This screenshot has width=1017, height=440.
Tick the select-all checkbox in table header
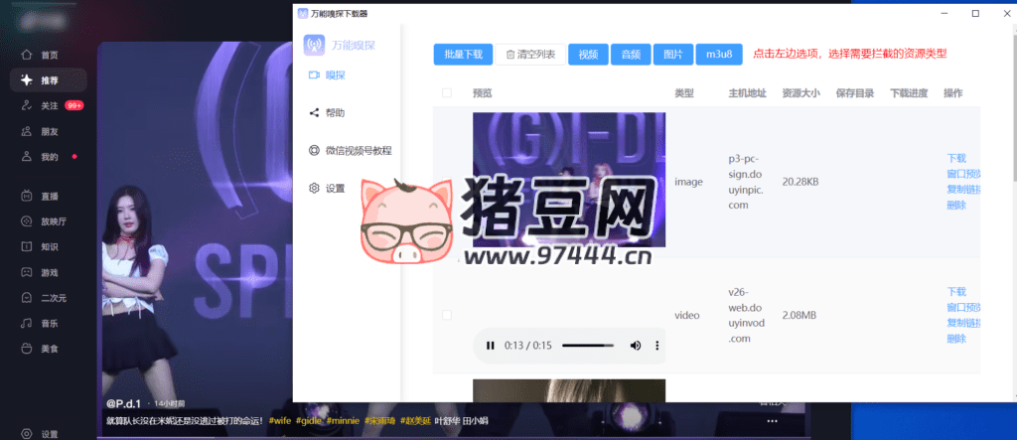point(446,93)
